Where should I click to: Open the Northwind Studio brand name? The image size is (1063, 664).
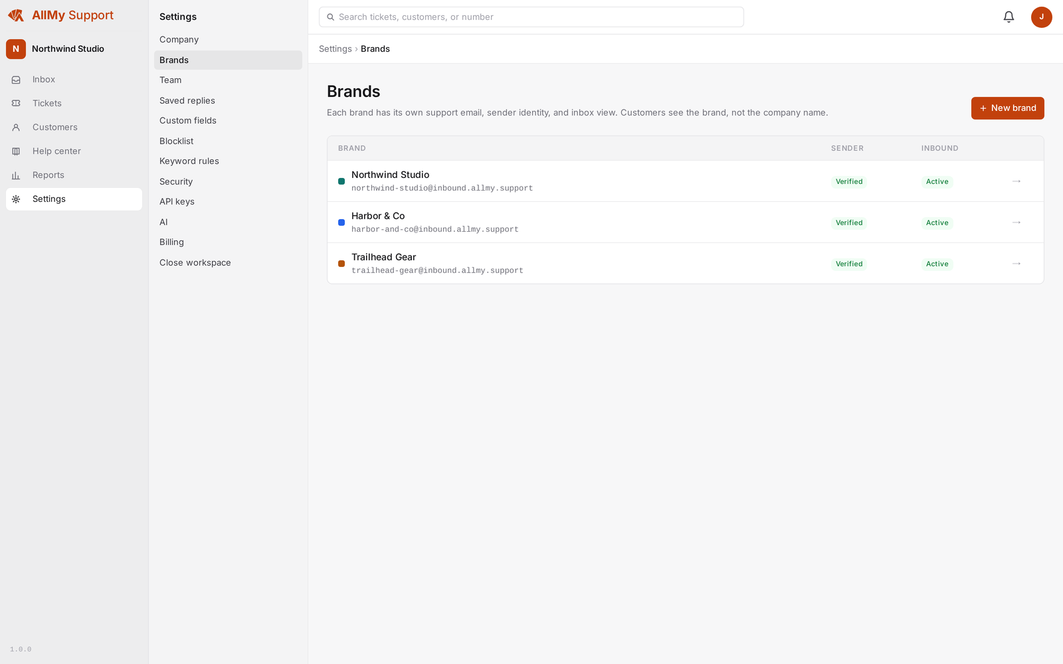pos(391,175)
